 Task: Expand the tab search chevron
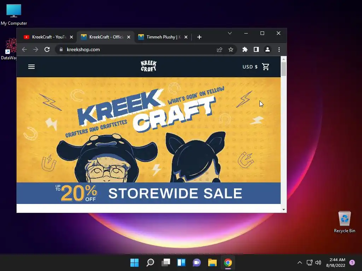click(230, 34)
